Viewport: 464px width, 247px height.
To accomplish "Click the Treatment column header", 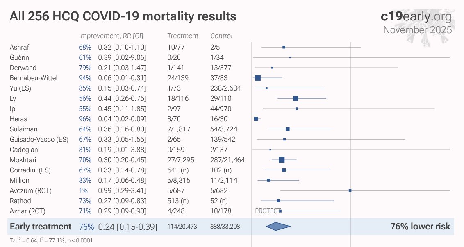I will (183, 36).
